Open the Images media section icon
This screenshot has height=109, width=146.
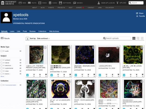pos(75,3)
